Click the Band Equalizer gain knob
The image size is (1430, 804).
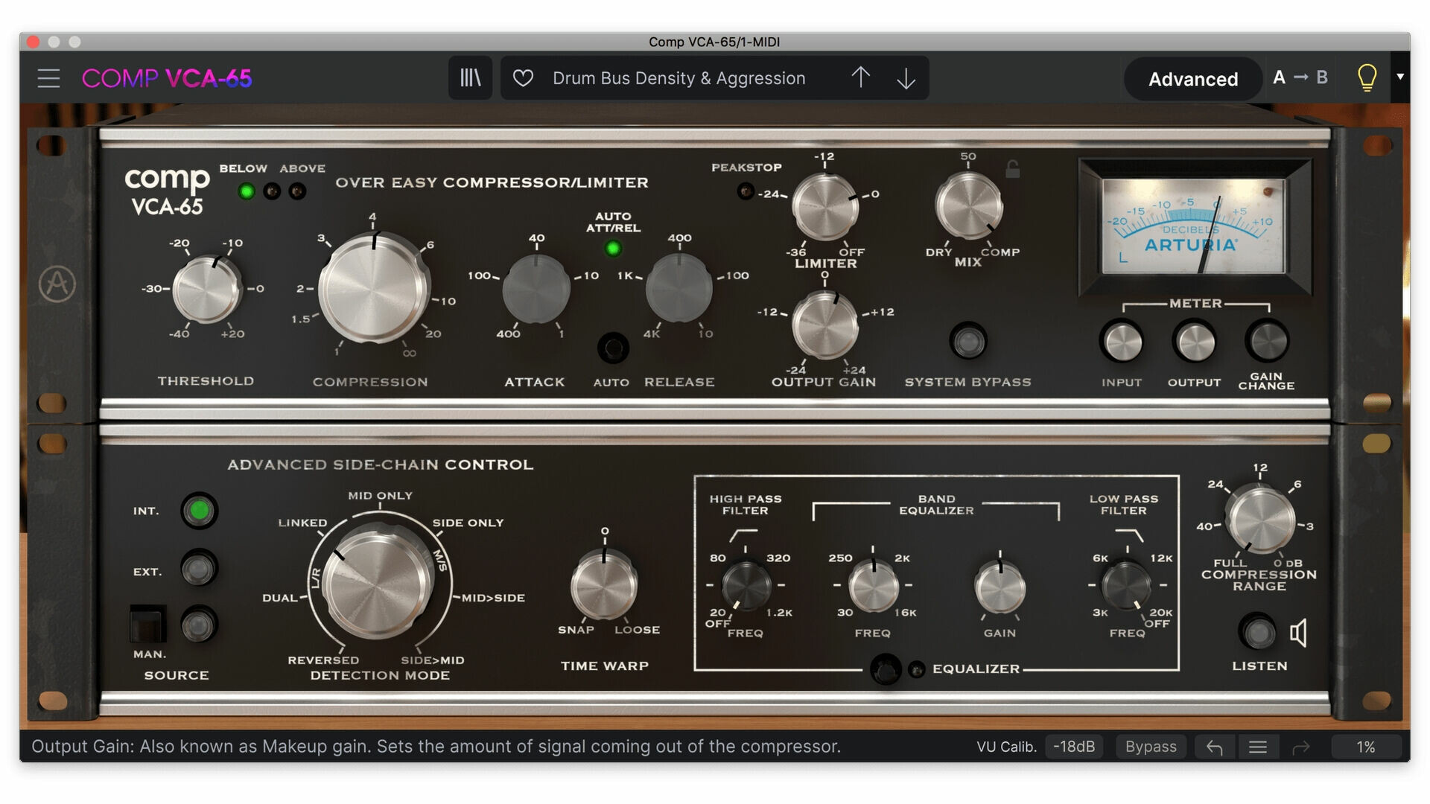tap(1000, 587)
